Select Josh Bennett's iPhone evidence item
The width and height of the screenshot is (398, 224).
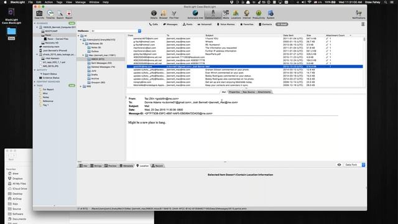(53, 50)
